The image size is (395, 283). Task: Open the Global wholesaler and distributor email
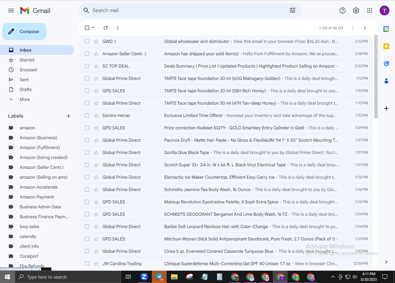pos(226,41)
